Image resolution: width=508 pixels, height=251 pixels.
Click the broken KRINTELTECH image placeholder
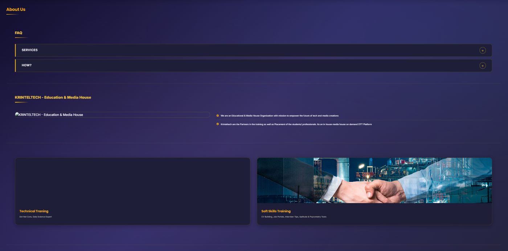click(x=112, y=115)
